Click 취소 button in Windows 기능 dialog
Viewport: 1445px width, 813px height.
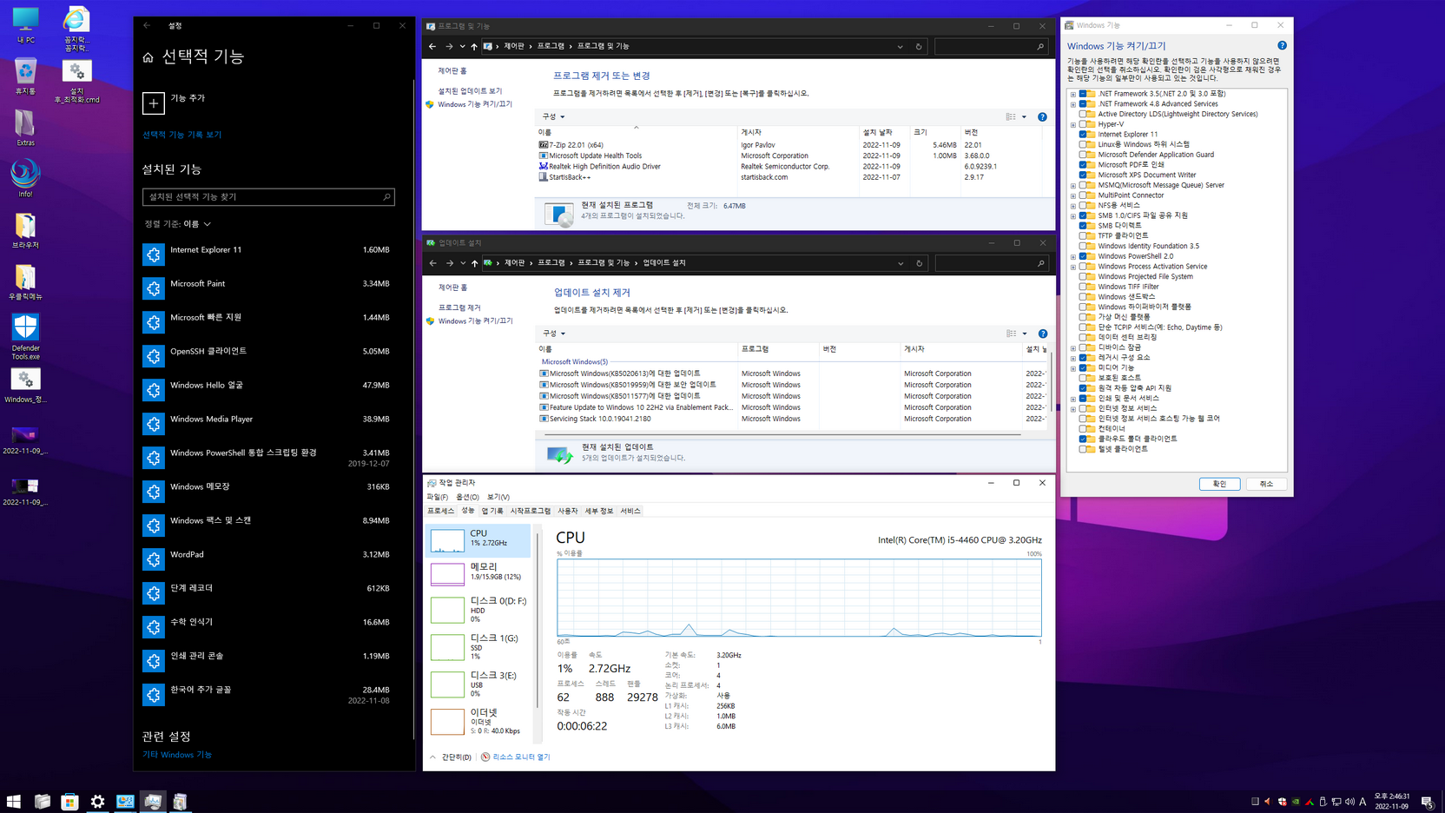coord(1266,484)
